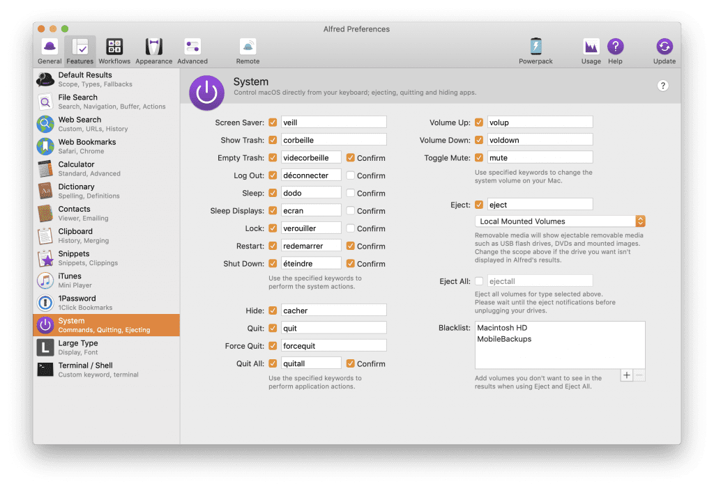This screenshot has height=488, width=714.
Task: Edit the Lock keyword field
Action: (x=311, y=228)
